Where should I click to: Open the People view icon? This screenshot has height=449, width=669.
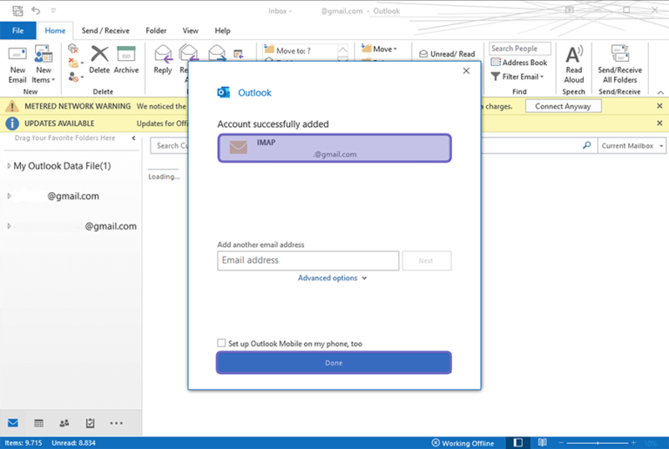point(64,423)
